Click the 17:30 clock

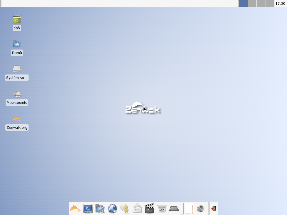pos(280,3)
